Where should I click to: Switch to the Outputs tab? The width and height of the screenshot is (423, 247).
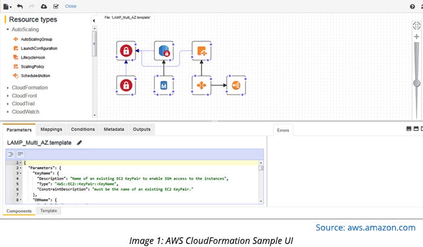141,130
